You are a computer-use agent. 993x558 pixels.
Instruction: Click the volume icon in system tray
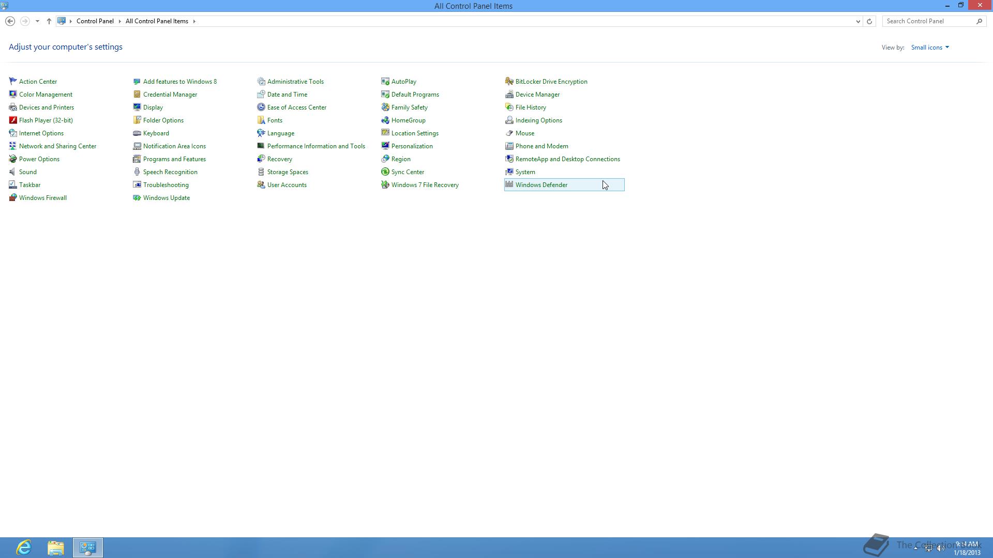coord(941,548)
